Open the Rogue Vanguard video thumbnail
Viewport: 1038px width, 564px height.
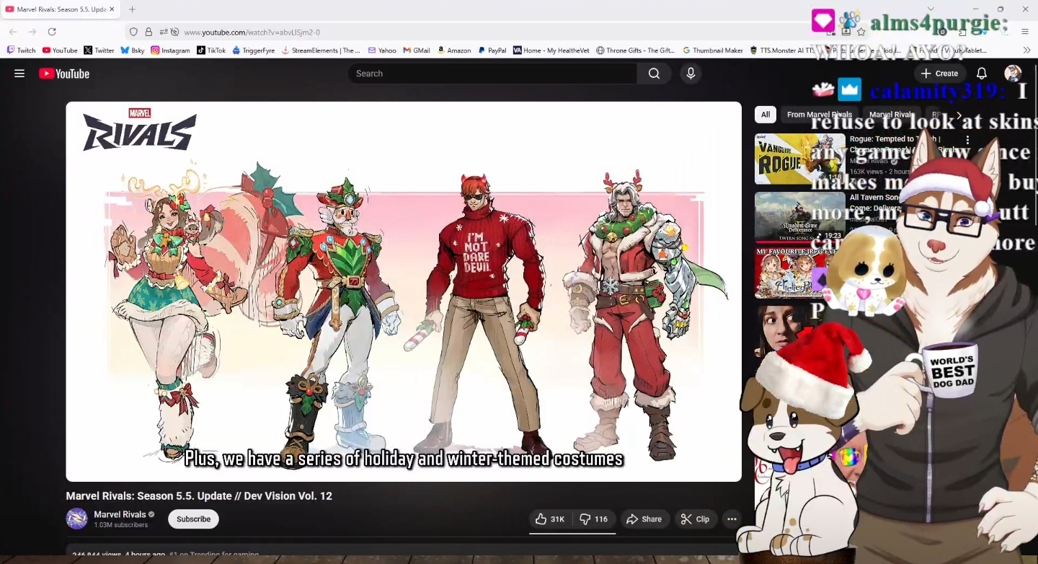(800, 159)
